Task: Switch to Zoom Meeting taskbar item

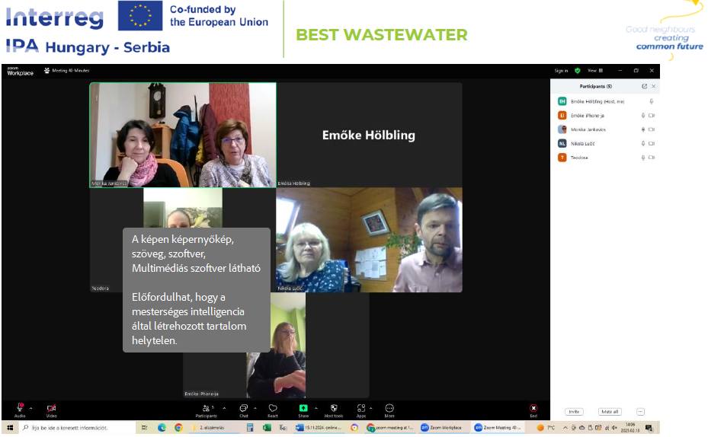Action: point(498,428)
